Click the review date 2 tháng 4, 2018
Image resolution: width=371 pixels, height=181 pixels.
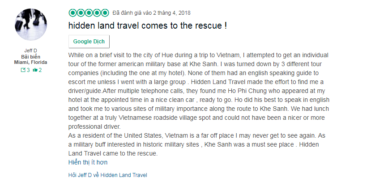[171, 13]
